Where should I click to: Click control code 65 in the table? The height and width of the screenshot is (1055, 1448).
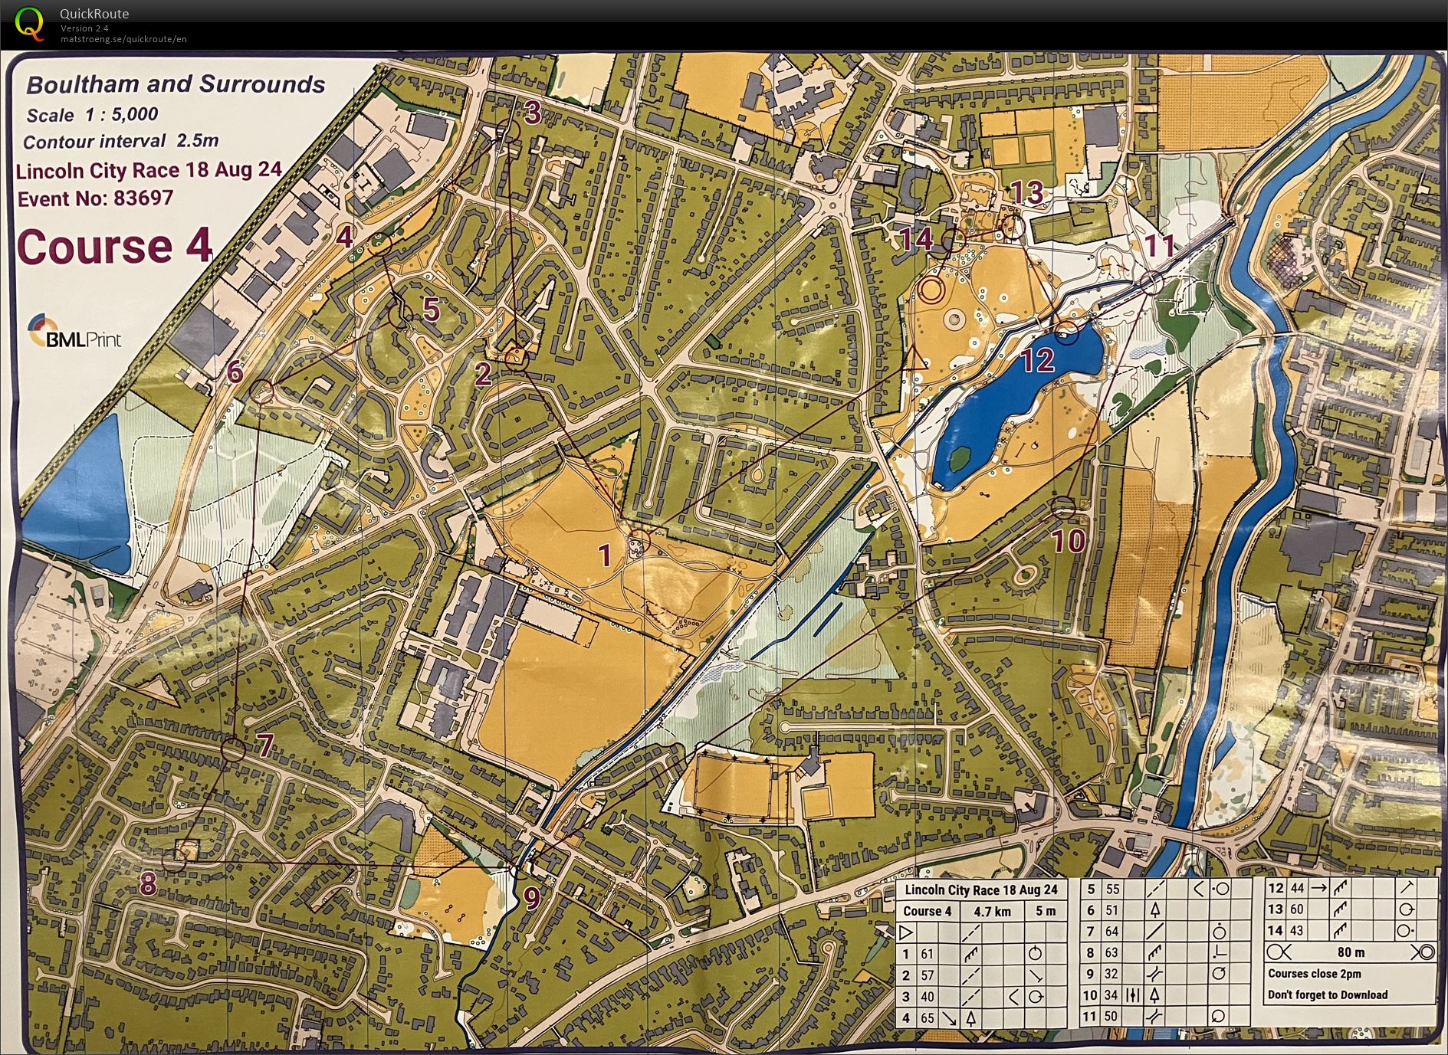tap(928, 1018)
